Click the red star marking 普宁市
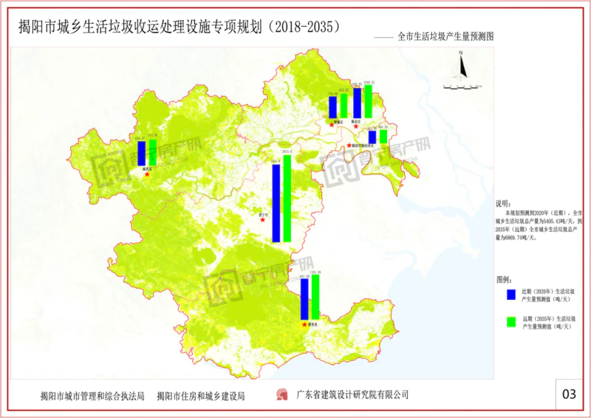Screen dimensions: 591x418 (262, 219)
